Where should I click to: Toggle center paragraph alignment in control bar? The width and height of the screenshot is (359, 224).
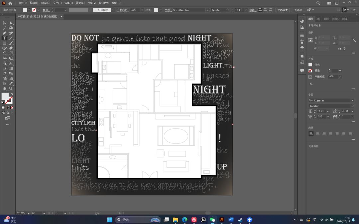265,10
